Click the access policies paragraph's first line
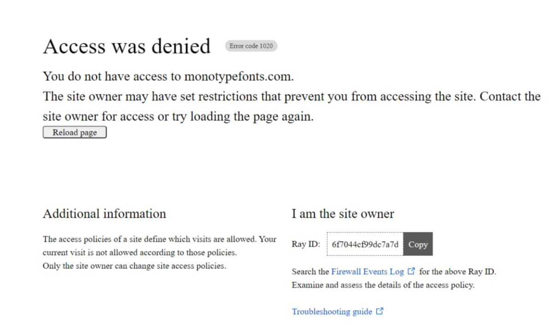Viewport: 553px width, 326px height. [x=159, y=239]
